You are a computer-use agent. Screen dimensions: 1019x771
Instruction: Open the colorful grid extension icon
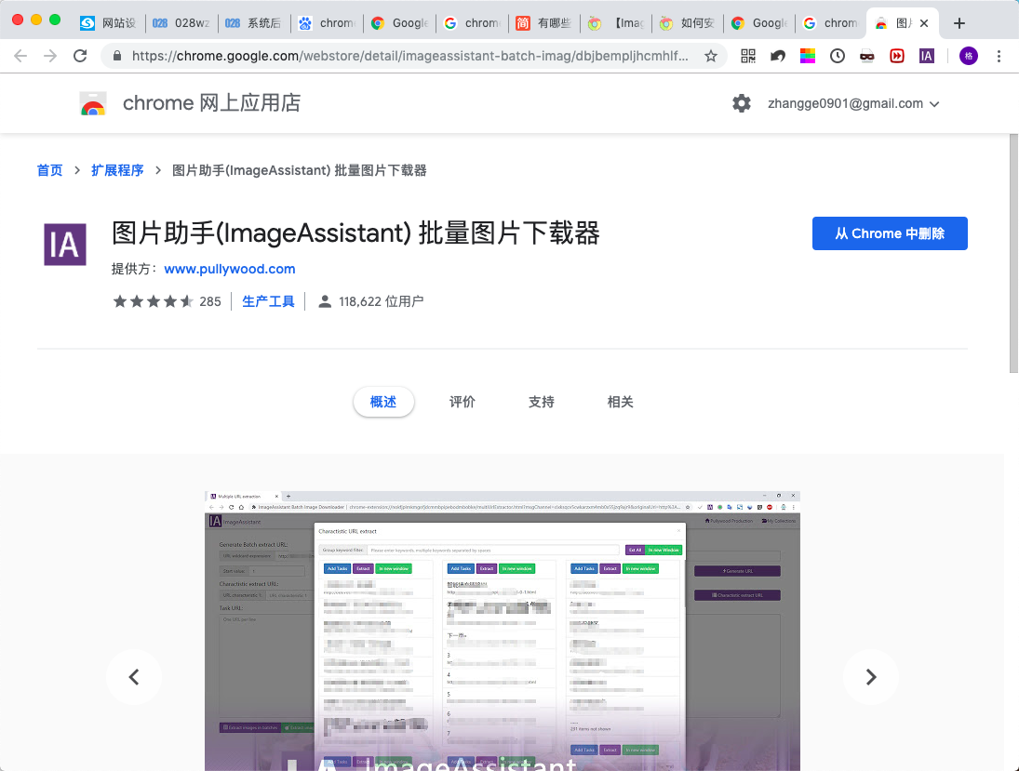[808, 56]
